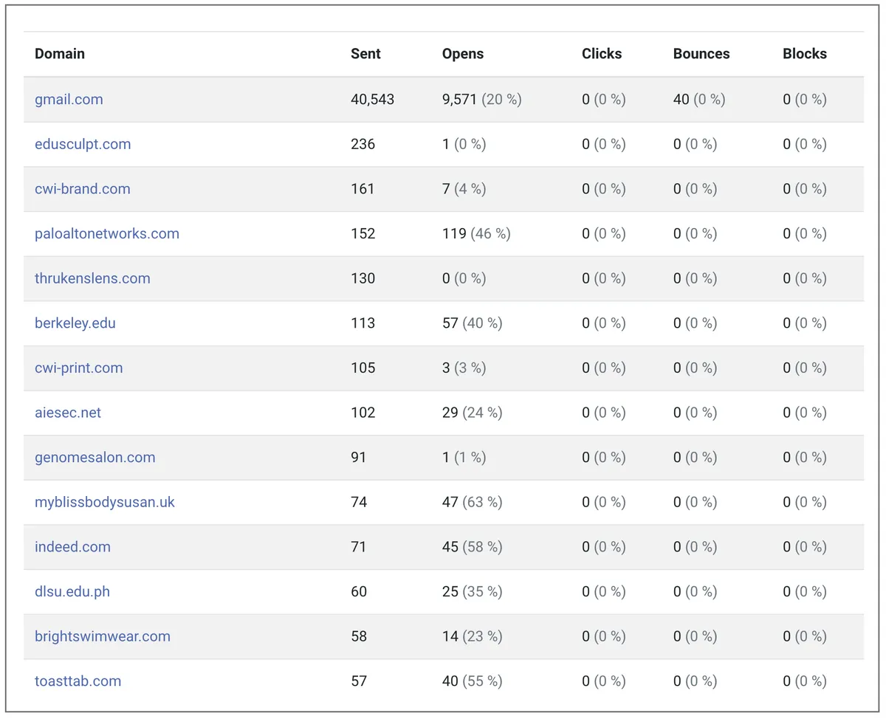Select the 25 (35 %) opens cell
Viewport: 886px width, 719px height.
(x=473, y=591)
